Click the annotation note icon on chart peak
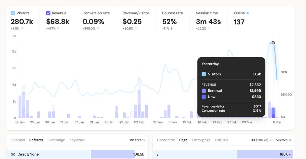This screenshot has width=306, height=159. point(273,43)
